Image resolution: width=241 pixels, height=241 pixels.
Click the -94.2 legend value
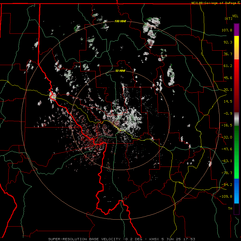[x=227, y=185]
